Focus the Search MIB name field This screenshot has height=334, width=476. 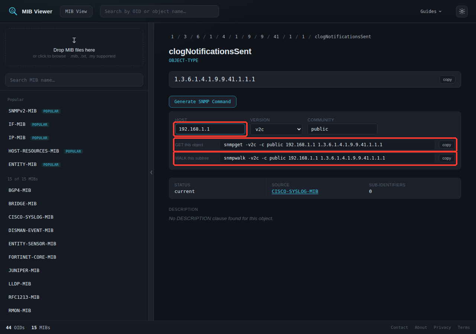(x=74, y=80)
